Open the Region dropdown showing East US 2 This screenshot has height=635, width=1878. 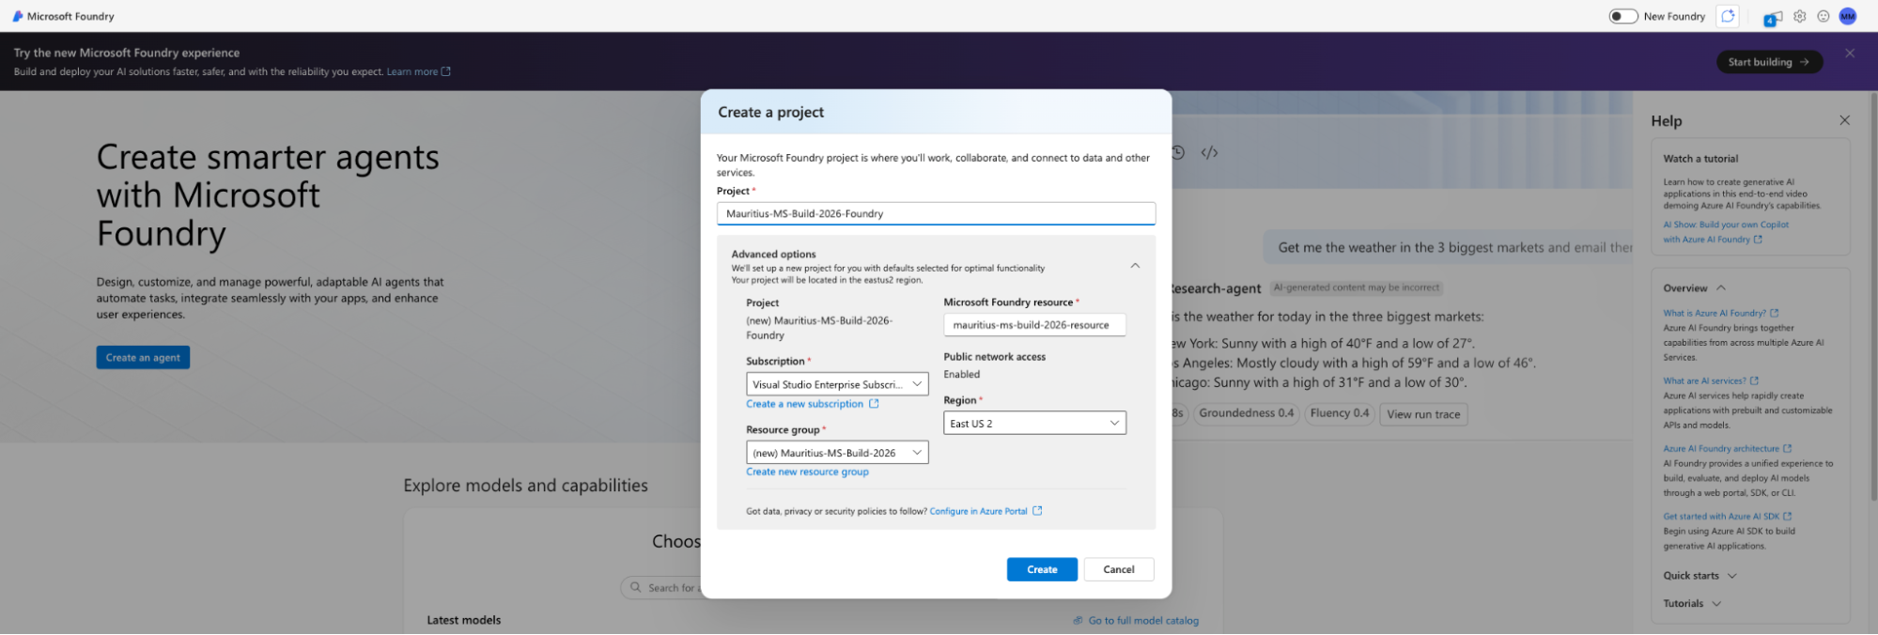pos(1034,424)
